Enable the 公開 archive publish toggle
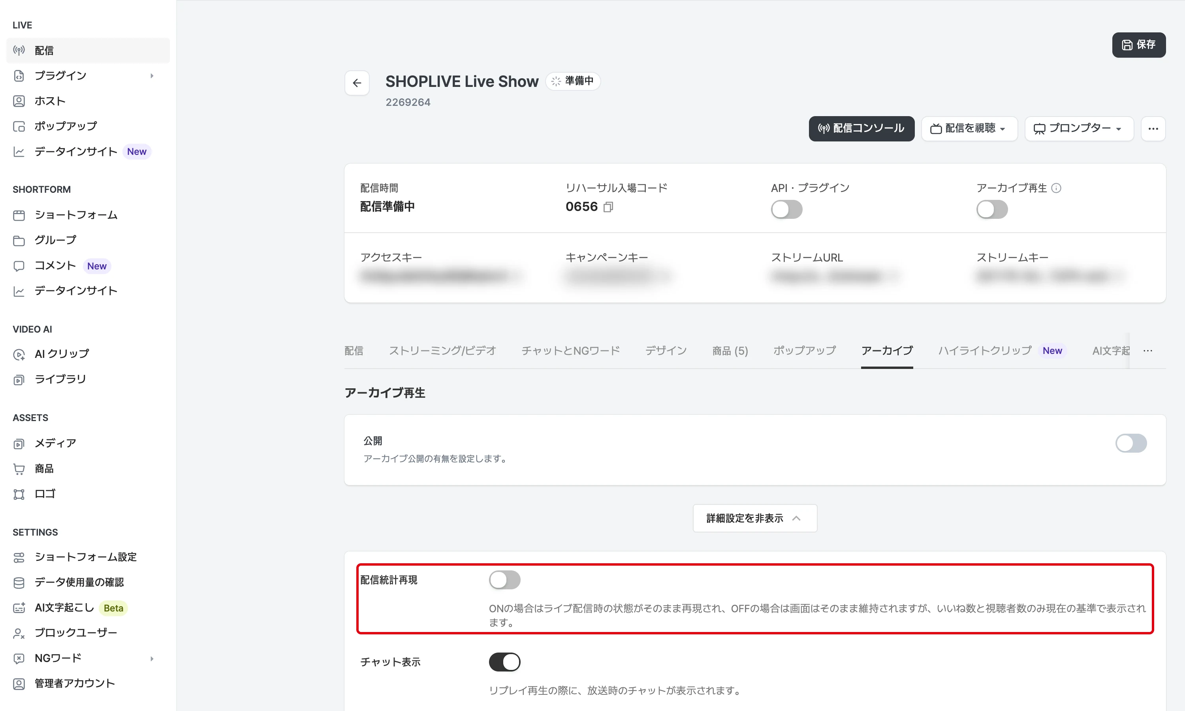 (x=1131, y=443)
